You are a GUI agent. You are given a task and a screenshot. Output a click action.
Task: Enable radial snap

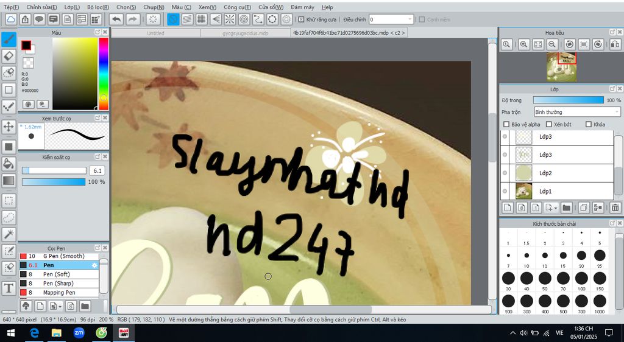coord(230,19)
